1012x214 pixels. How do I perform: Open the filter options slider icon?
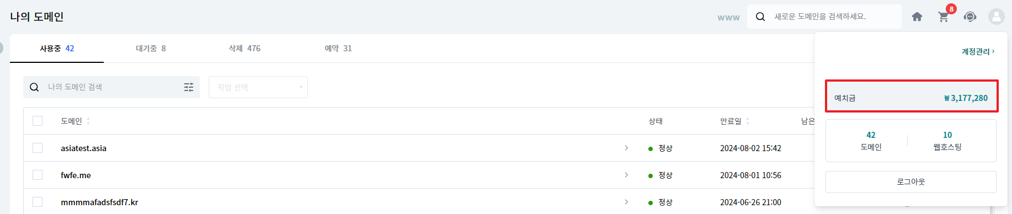click(x=189, y=87)
